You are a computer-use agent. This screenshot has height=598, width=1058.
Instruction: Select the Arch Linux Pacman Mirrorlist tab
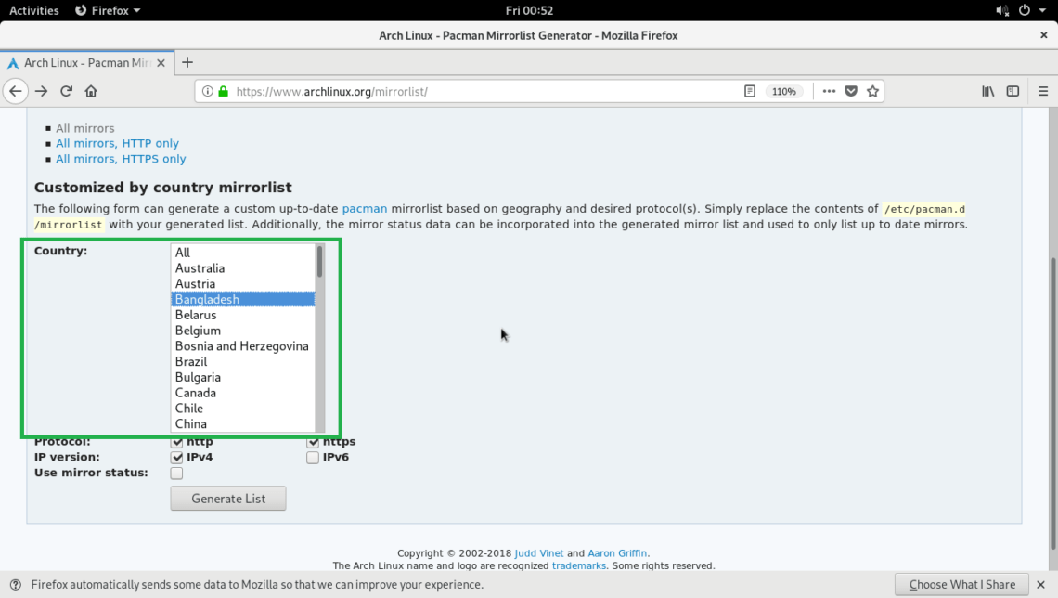point(87,63)
